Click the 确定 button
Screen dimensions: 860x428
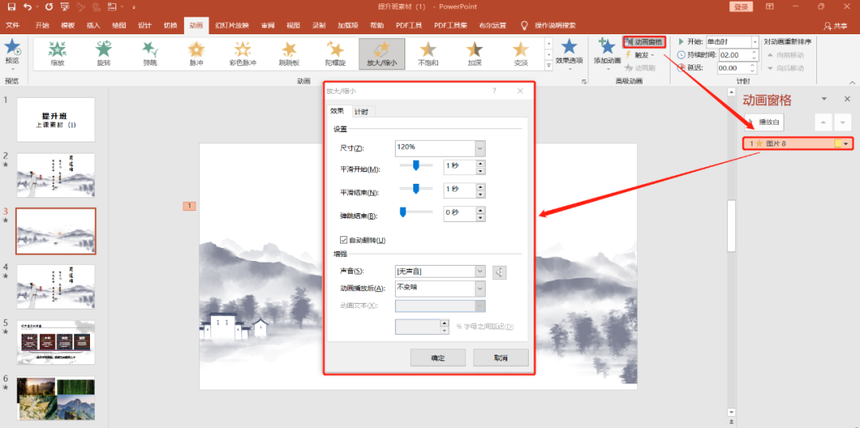(438, 358)
